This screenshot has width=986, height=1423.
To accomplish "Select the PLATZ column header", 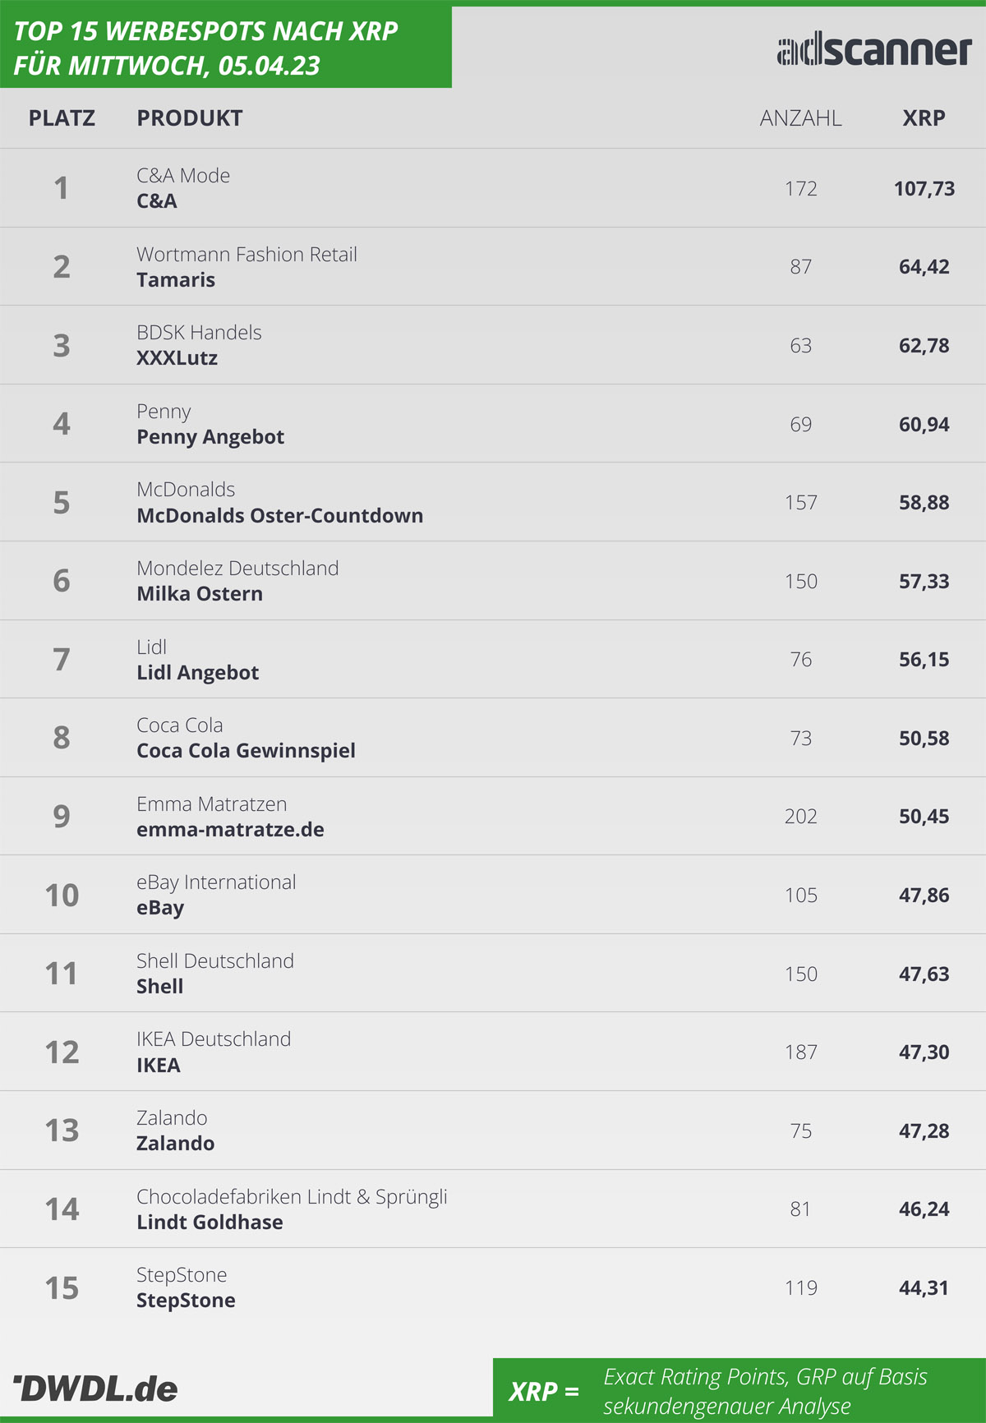I will tap(62, 118).
